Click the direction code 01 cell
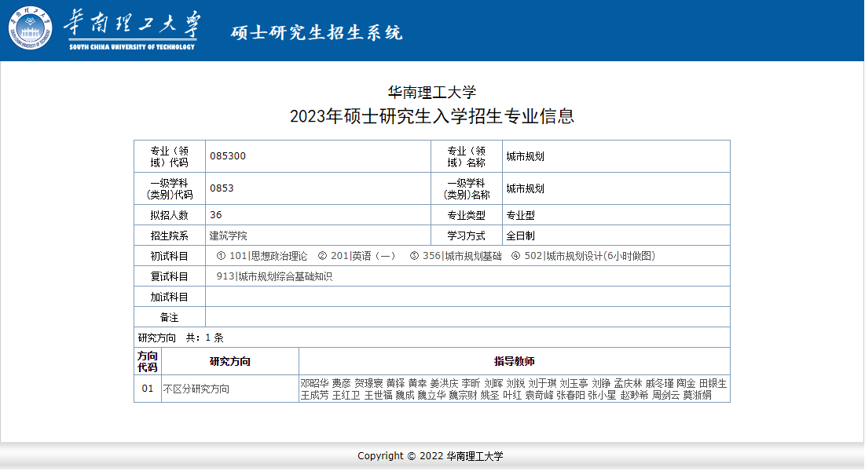Image resolution: width=865 pixels, height=471 pixels. pos(147,389)
